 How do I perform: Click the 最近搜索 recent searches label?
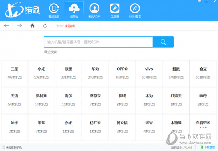(x=51, y=52)
